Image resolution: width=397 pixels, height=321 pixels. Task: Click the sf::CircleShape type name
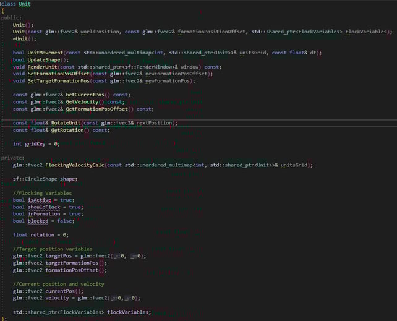point(35,179)
